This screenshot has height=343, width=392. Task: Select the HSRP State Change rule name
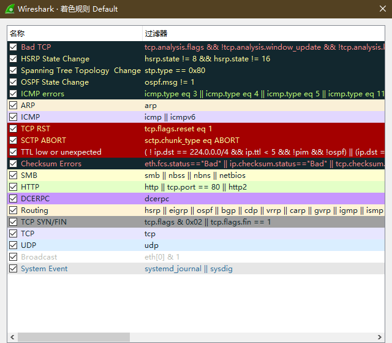[55, 59]
